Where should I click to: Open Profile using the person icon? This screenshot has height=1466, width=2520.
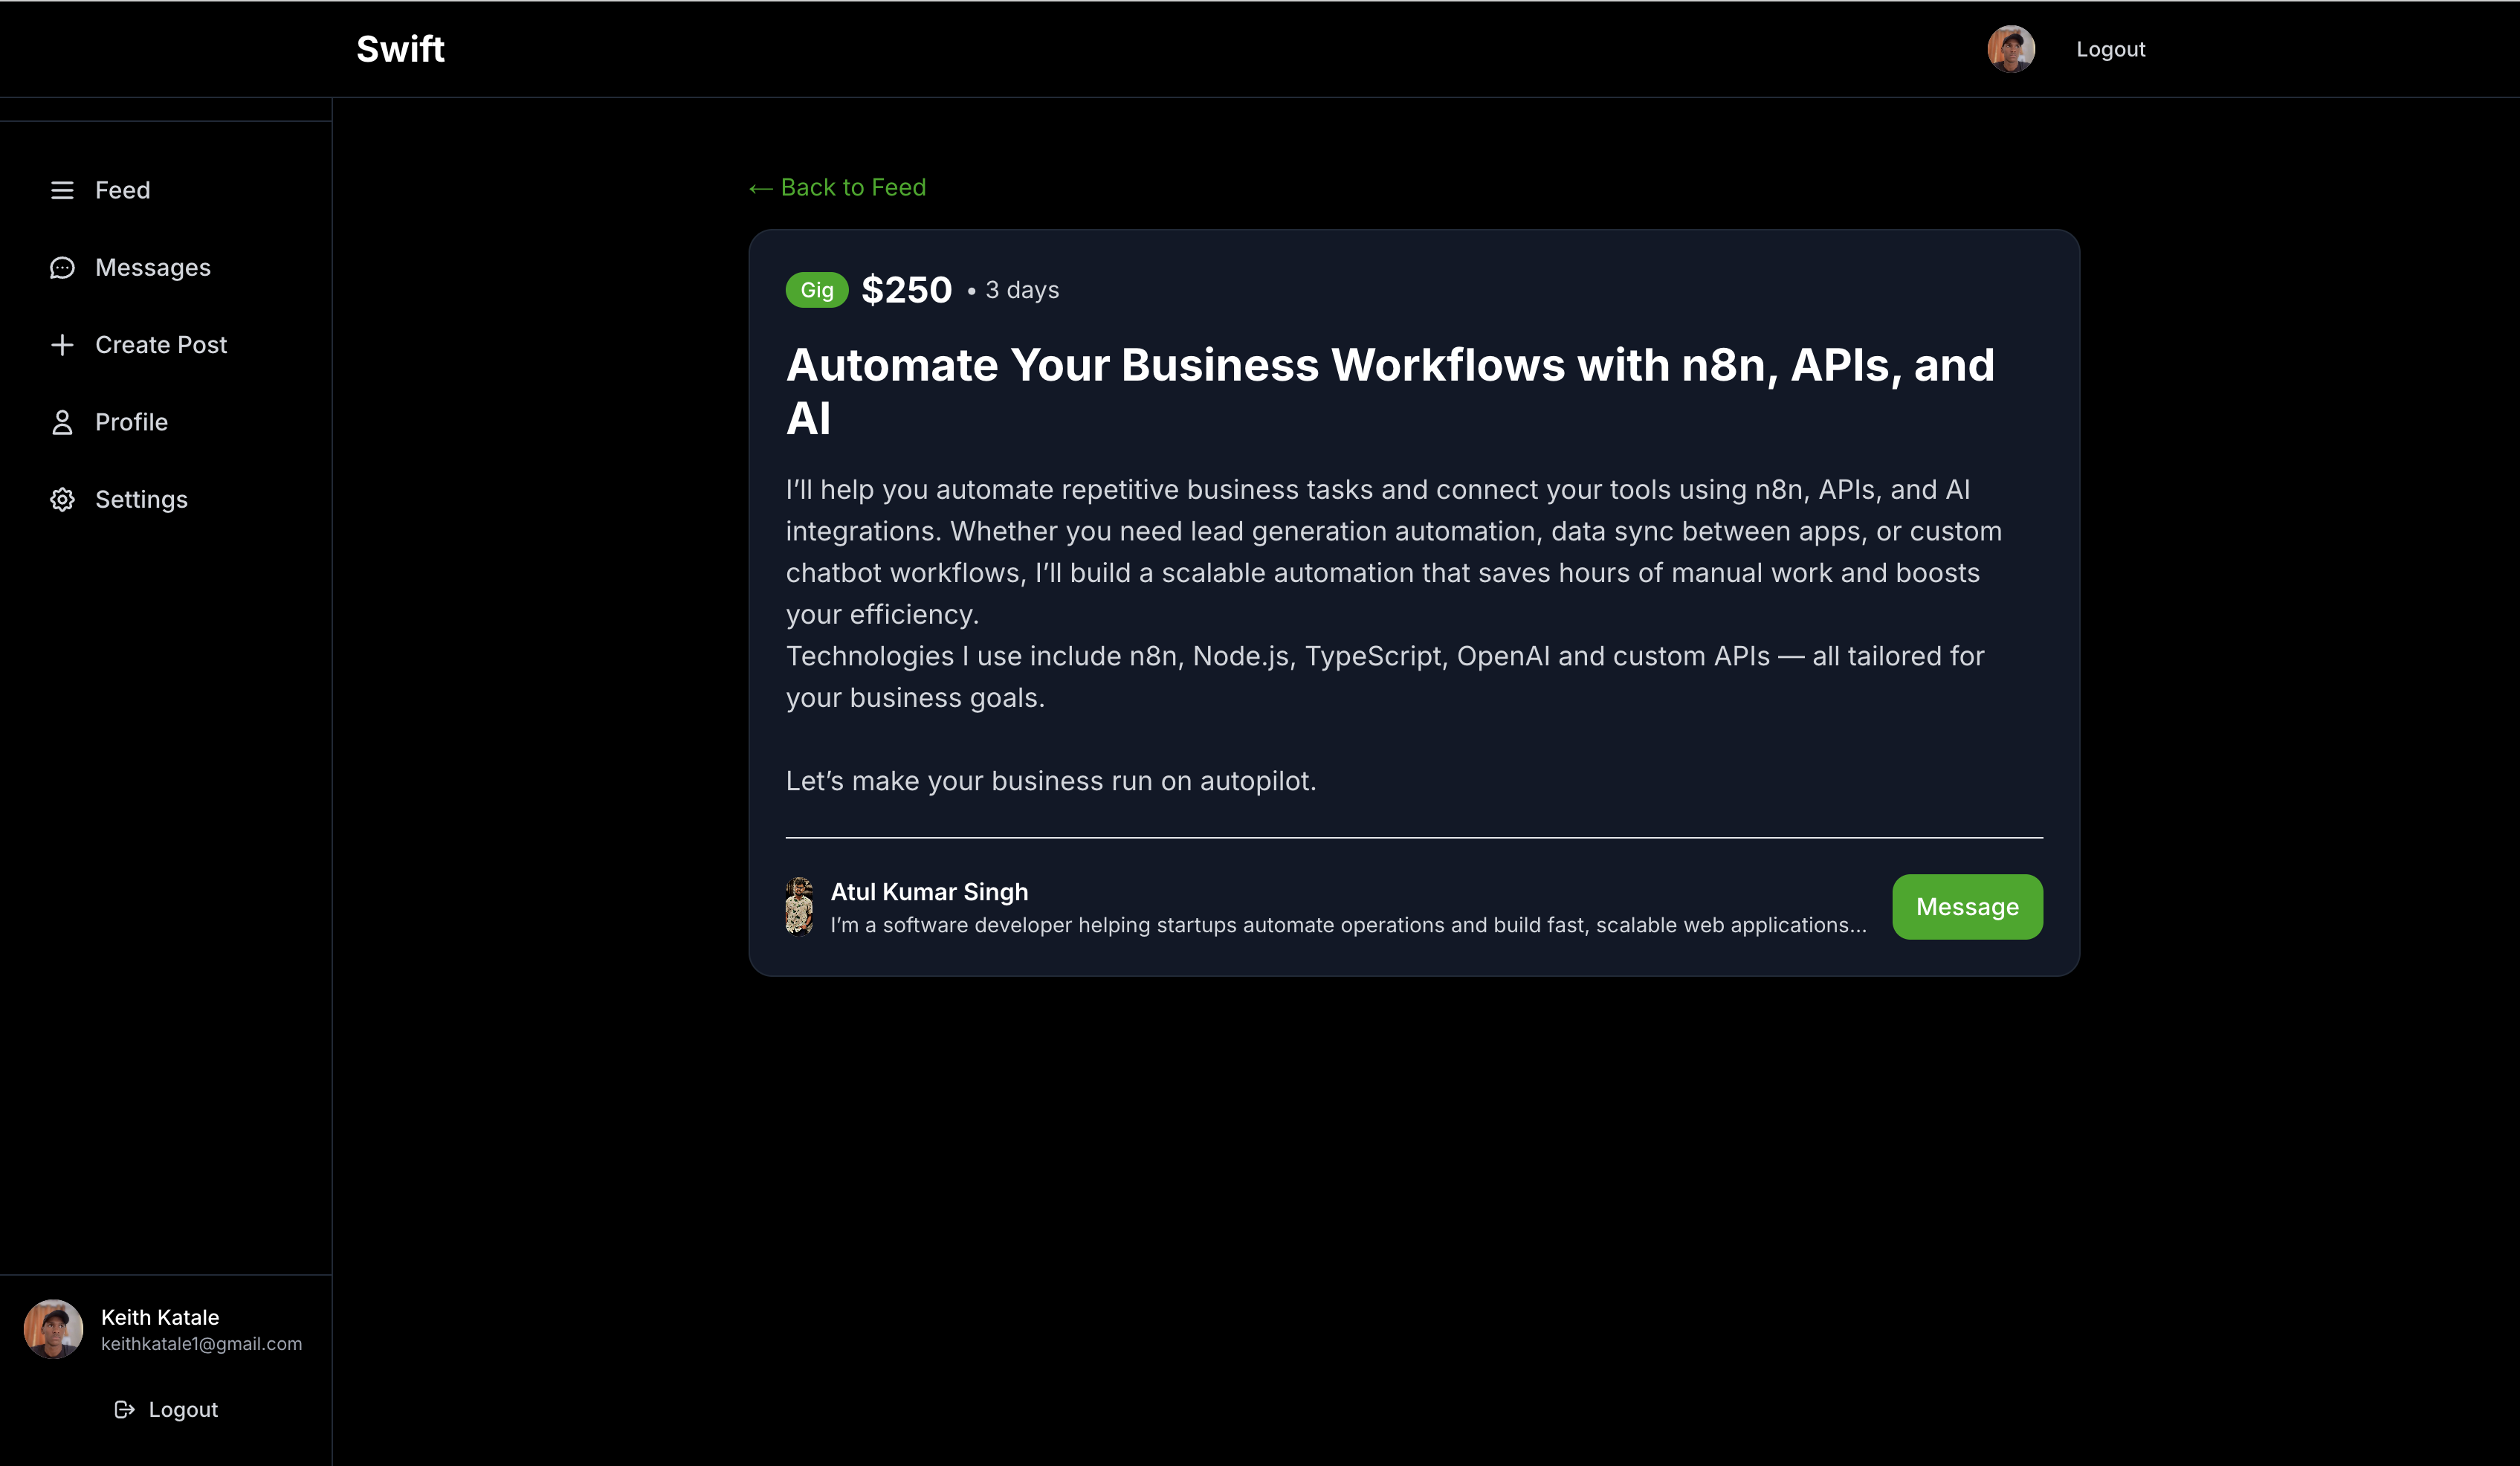pyautogui.click(x=62, y=422)
